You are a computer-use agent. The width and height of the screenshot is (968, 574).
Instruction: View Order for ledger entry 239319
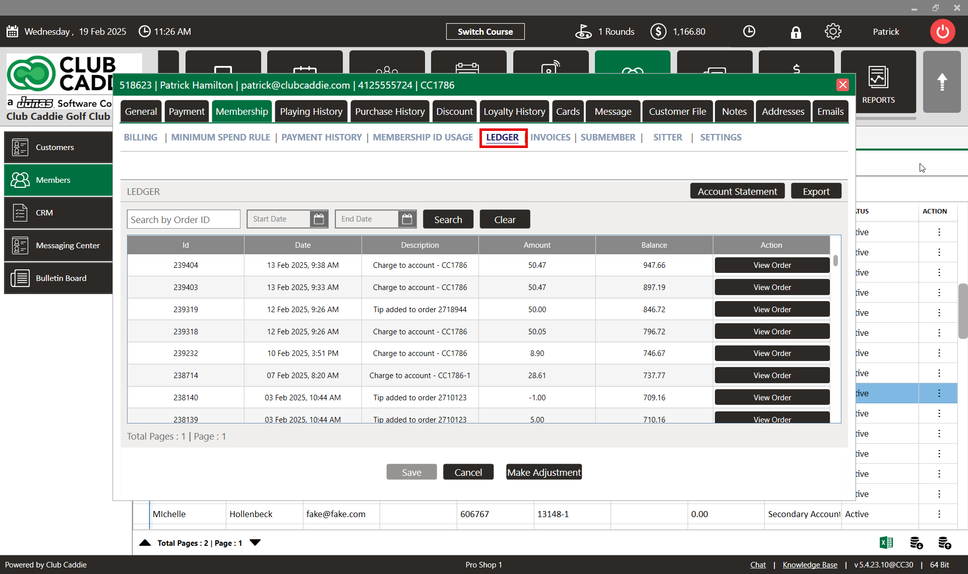coord(771,309)
